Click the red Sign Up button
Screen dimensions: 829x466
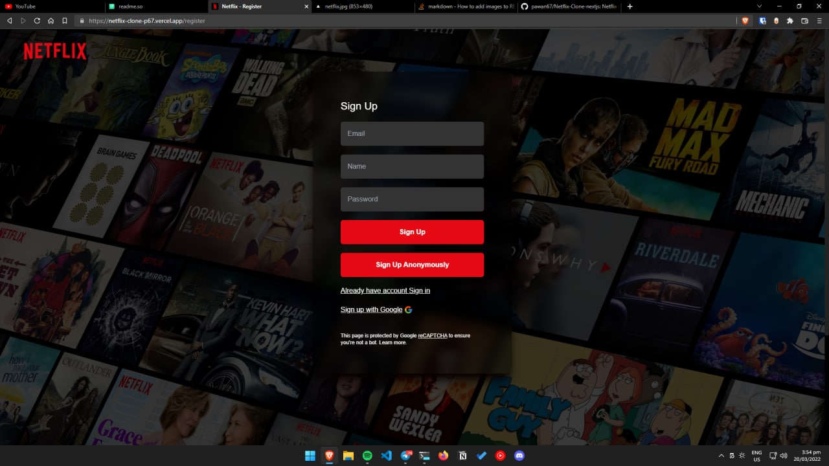coord(412,232)
